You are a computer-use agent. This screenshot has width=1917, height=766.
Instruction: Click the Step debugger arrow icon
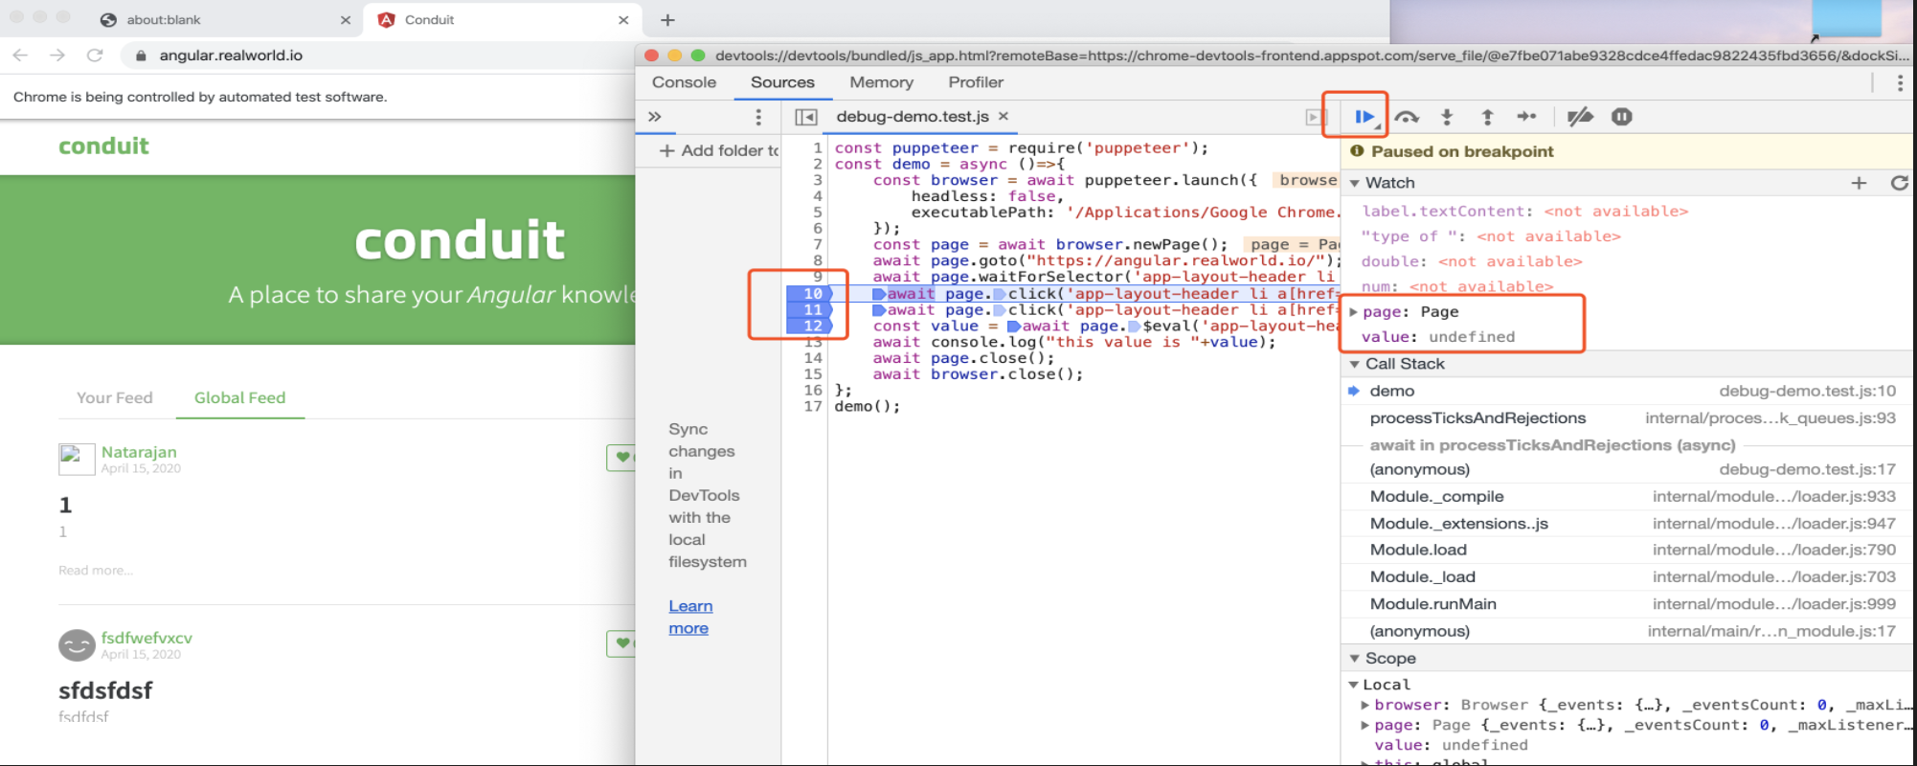pos(1526,117)
